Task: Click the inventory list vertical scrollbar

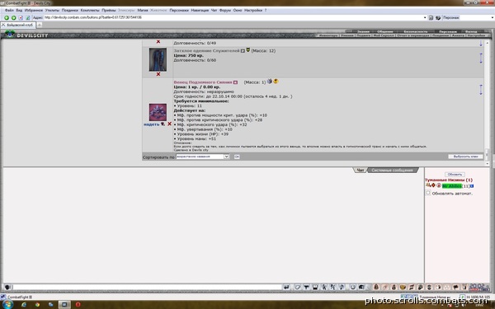Action: pos(487,103)
